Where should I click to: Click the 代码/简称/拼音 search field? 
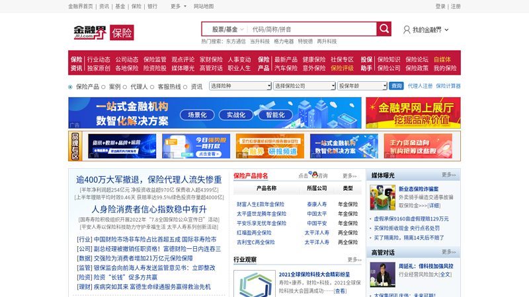[312, 29]
